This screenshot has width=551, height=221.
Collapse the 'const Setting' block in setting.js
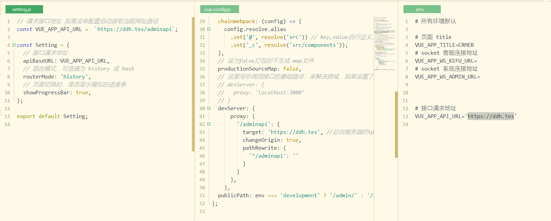click(14, 45)
